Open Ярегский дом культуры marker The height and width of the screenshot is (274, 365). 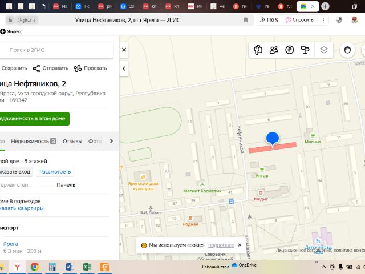[x=143, y=177]
